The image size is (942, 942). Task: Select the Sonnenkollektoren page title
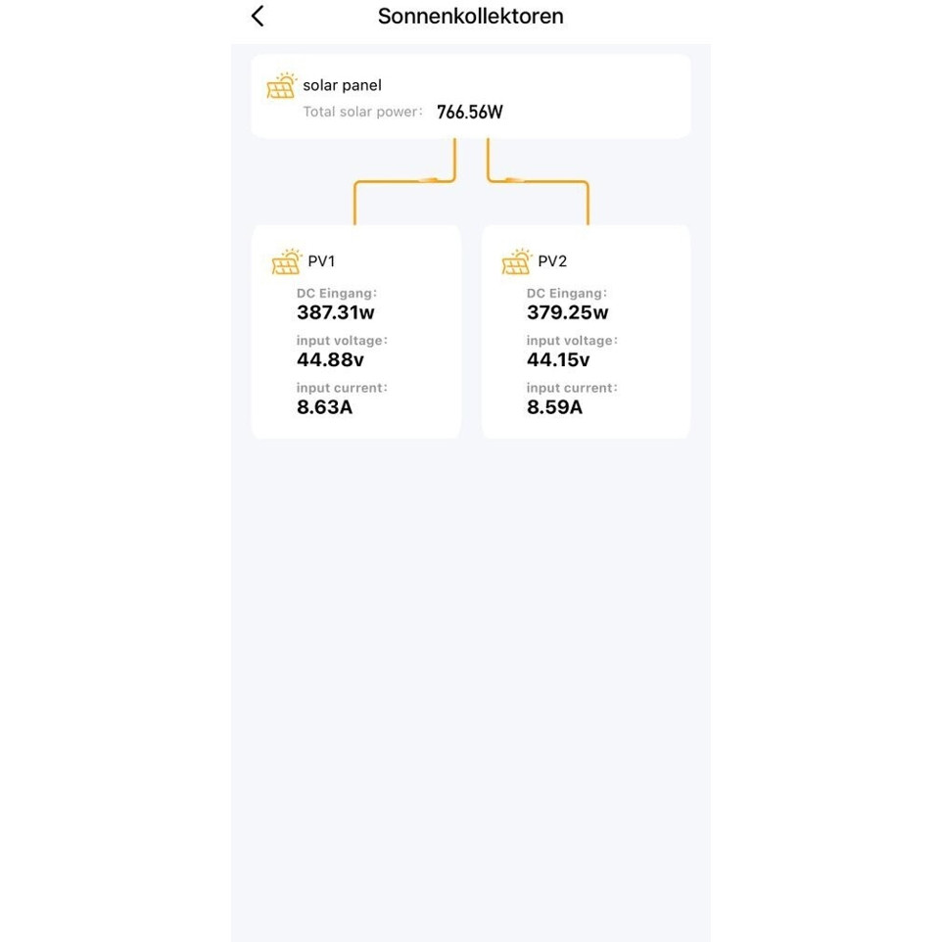click(x=470, y=17)
